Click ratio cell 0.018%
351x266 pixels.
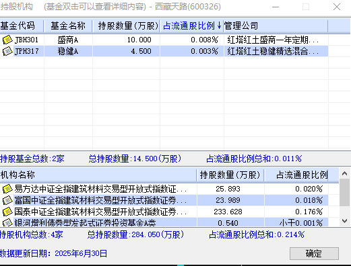[x=309, y=200]
